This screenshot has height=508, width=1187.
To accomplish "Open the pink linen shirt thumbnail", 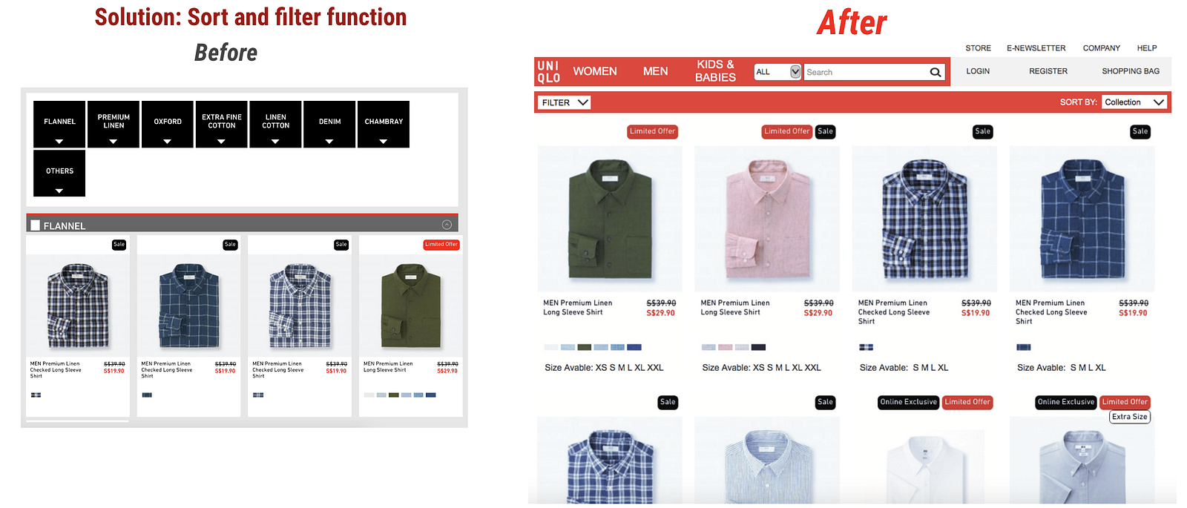I will [767, 219].
